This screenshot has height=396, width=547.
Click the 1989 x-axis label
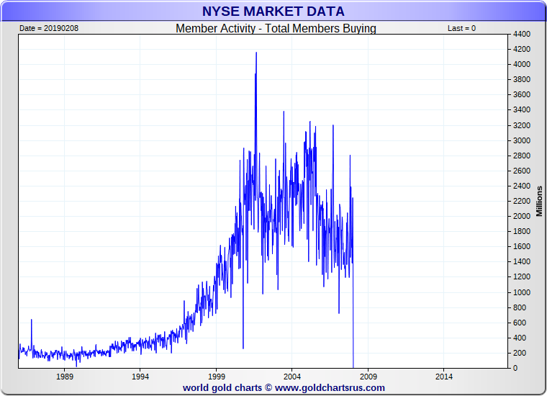(65, 377)
